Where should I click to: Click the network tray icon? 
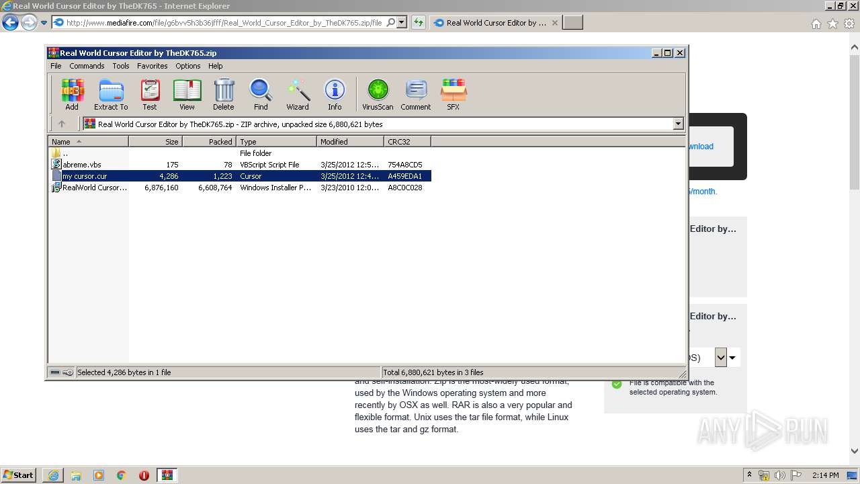[x=765, y=475]
